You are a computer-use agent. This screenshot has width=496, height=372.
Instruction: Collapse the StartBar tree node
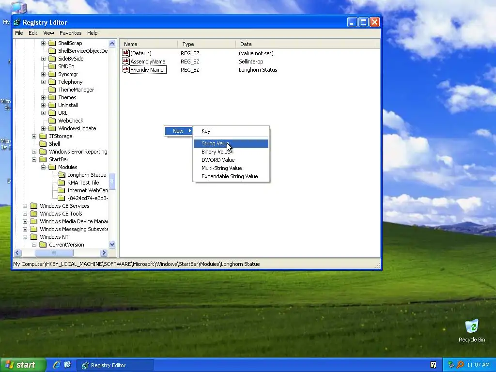(34, 159)
